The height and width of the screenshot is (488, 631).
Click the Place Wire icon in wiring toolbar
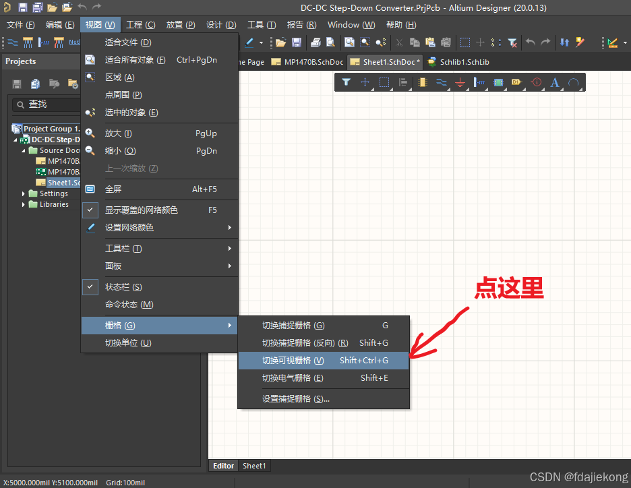click(13, 42)
